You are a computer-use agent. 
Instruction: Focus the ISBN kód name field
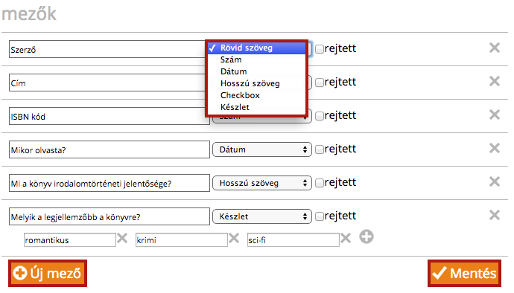[110, 116]
